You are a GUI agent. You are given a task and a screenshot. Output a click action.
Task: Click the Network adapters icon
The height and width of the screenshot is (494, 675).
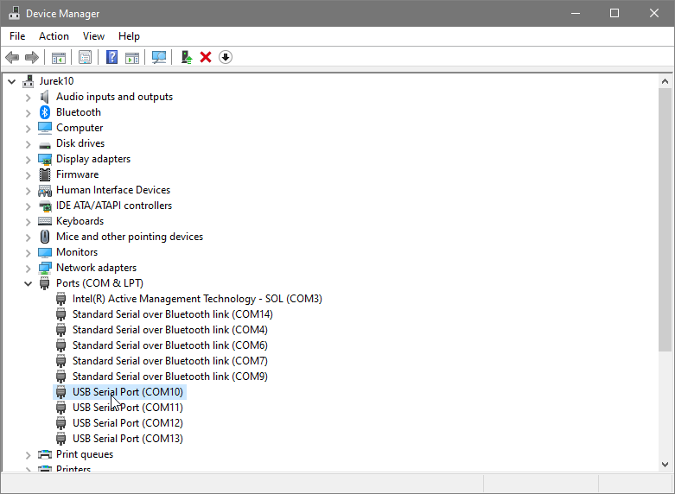click(x=45, y=268)
